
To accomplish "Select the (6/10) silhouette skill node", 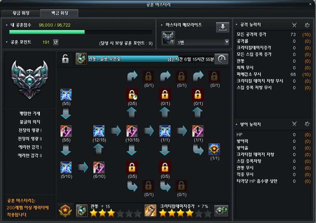I will click(x=99, y=167).
